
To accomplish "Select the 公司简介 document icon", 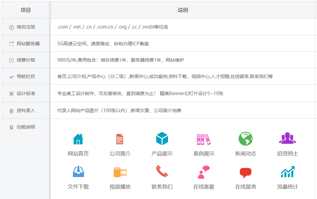I will pyautogui.click(x=120, y=139).
